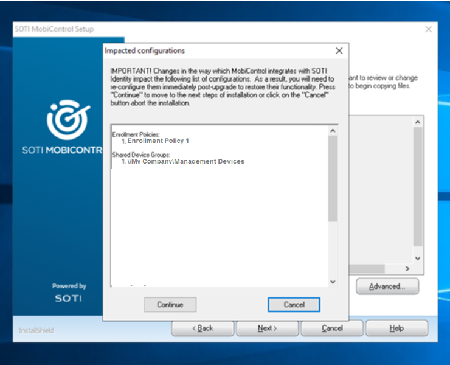
Task: Click the Next button in setup wizard
Action: 267,328
